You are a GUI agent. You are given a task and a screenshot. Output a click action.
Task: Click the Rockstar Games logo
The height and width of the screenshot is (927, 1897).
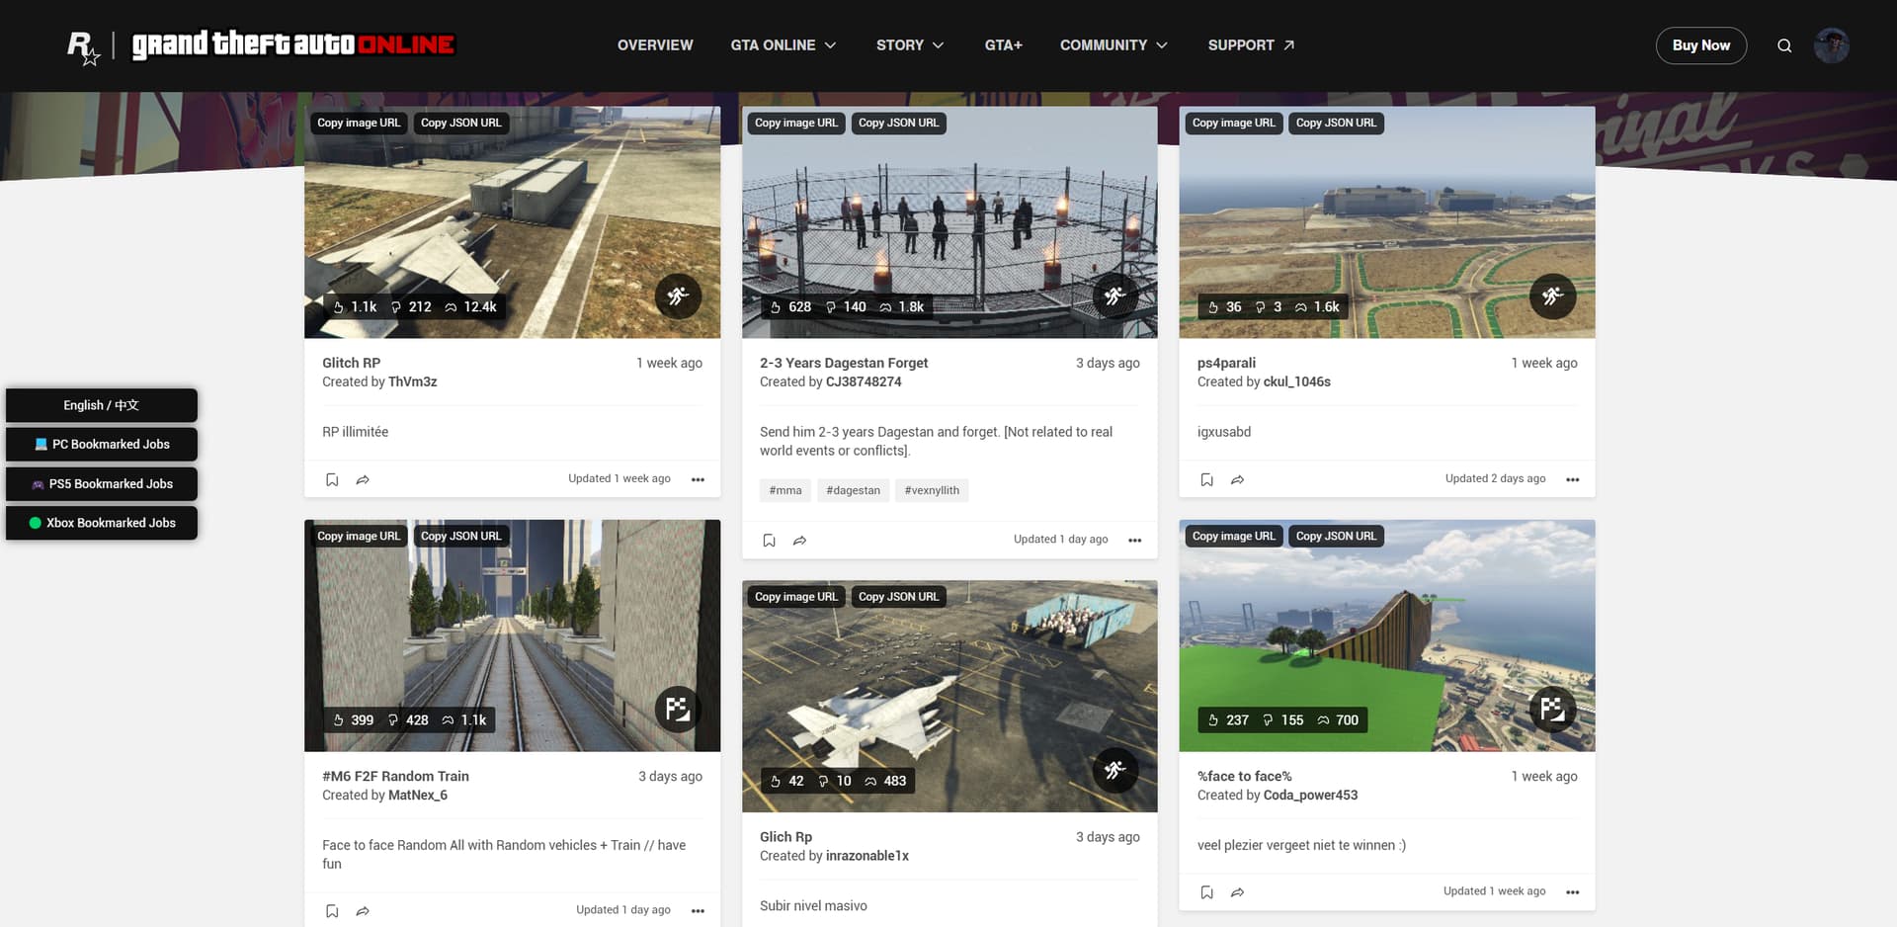click(x=84, y=46)
